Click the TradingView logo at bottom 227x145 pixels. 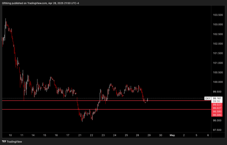(x=12, y=141)
